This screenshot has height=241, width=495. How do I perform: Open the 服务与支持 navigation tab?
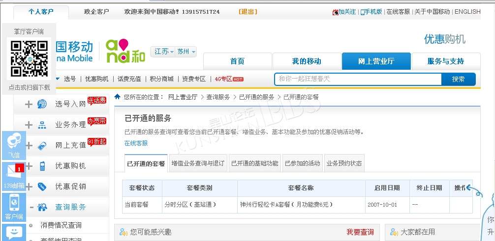(446, 61)
